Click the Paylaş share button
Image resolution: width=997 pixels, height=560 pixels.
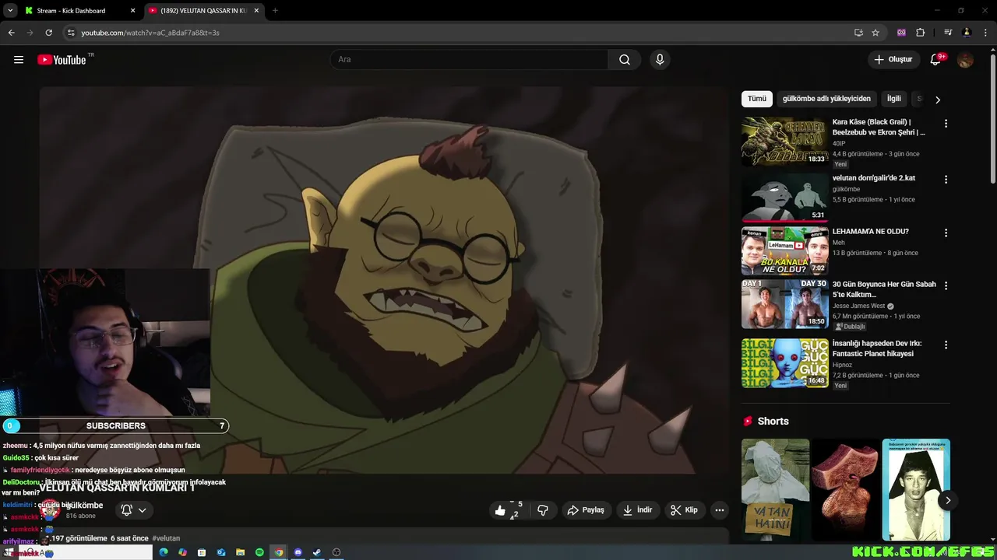point(586,510)
